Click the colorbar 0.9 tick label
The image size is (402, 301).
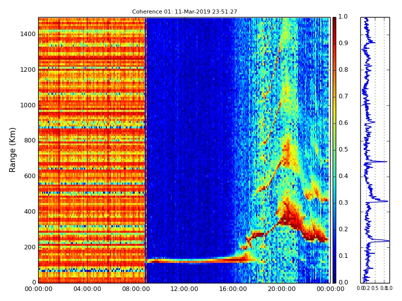click(x=343, y=43)
